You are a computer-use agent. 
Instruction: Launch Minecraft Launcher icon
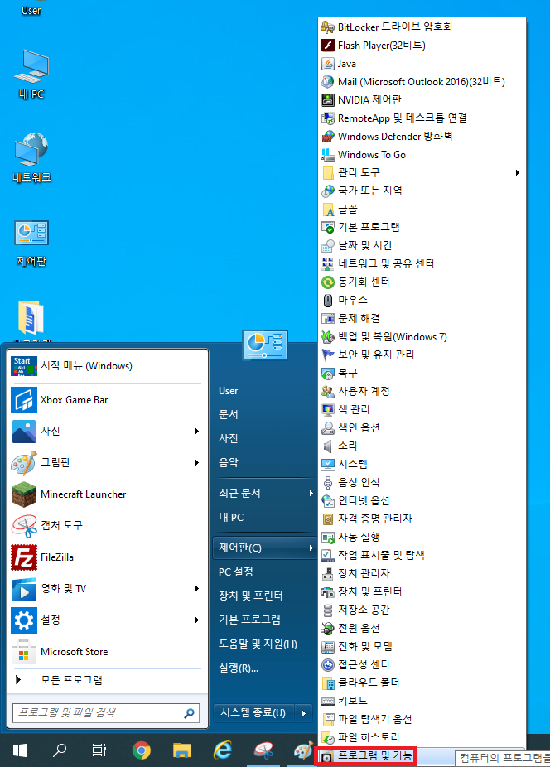click(x=24, y=494)
